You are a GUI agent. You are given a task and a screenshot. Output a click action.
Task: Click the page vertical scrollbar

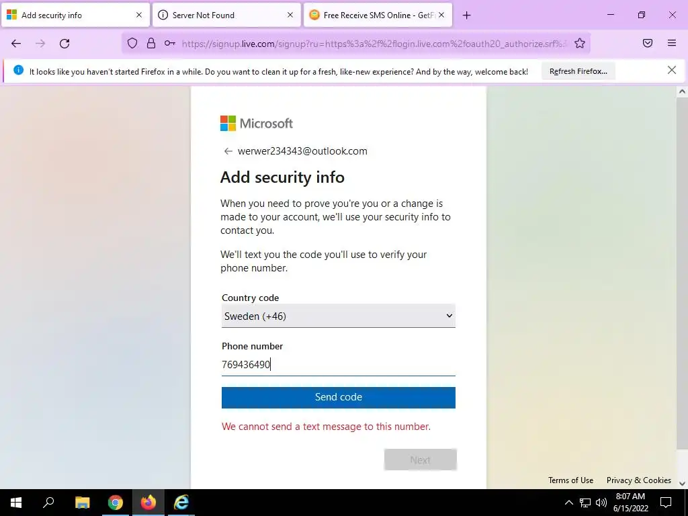click(682, 272)
